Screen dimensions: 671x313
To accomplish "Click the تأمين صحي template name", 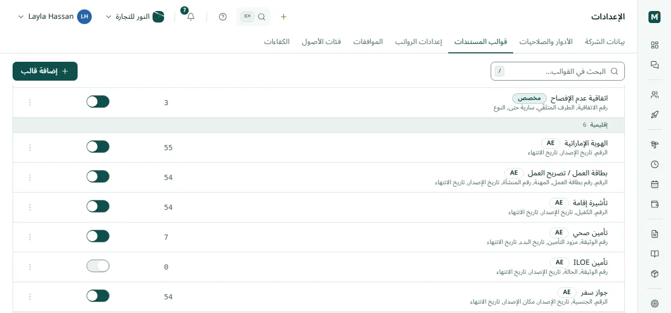I will (590, 233).
